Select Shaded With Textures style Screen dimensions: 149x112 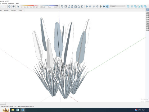click(x=104, y=7)
